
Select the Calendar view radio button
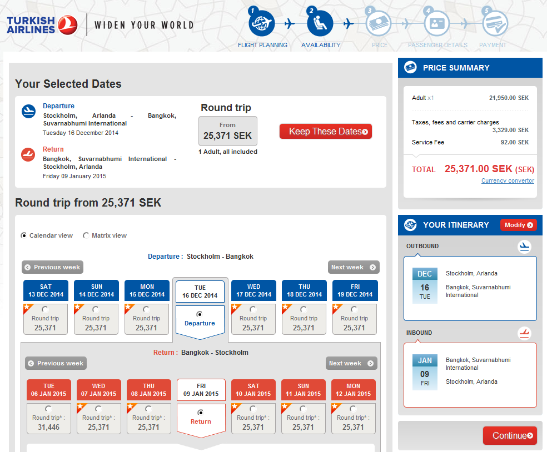23,235
